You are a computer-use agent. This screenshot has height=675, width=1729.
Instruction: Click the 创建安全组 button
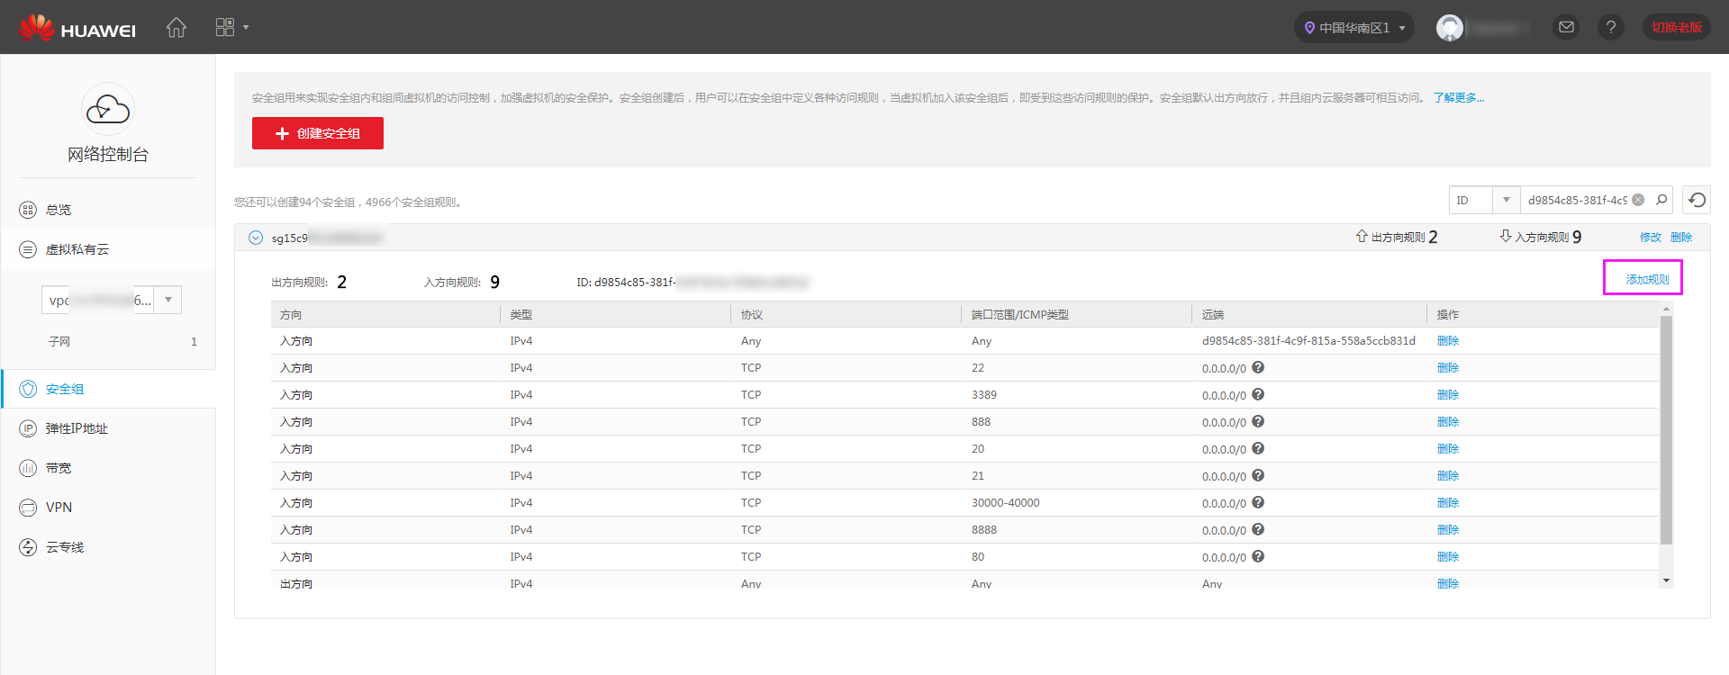tap(318, 133)
